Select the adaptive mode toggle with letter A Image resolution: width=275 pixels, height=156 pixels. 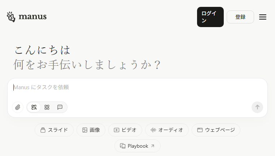click(34, 107)
